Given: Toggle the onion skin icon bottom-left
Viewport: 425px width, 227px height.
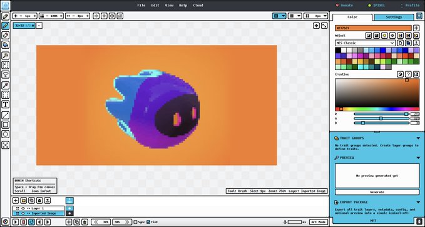Looking at the screenshot, I should click(x=6, y=222).
